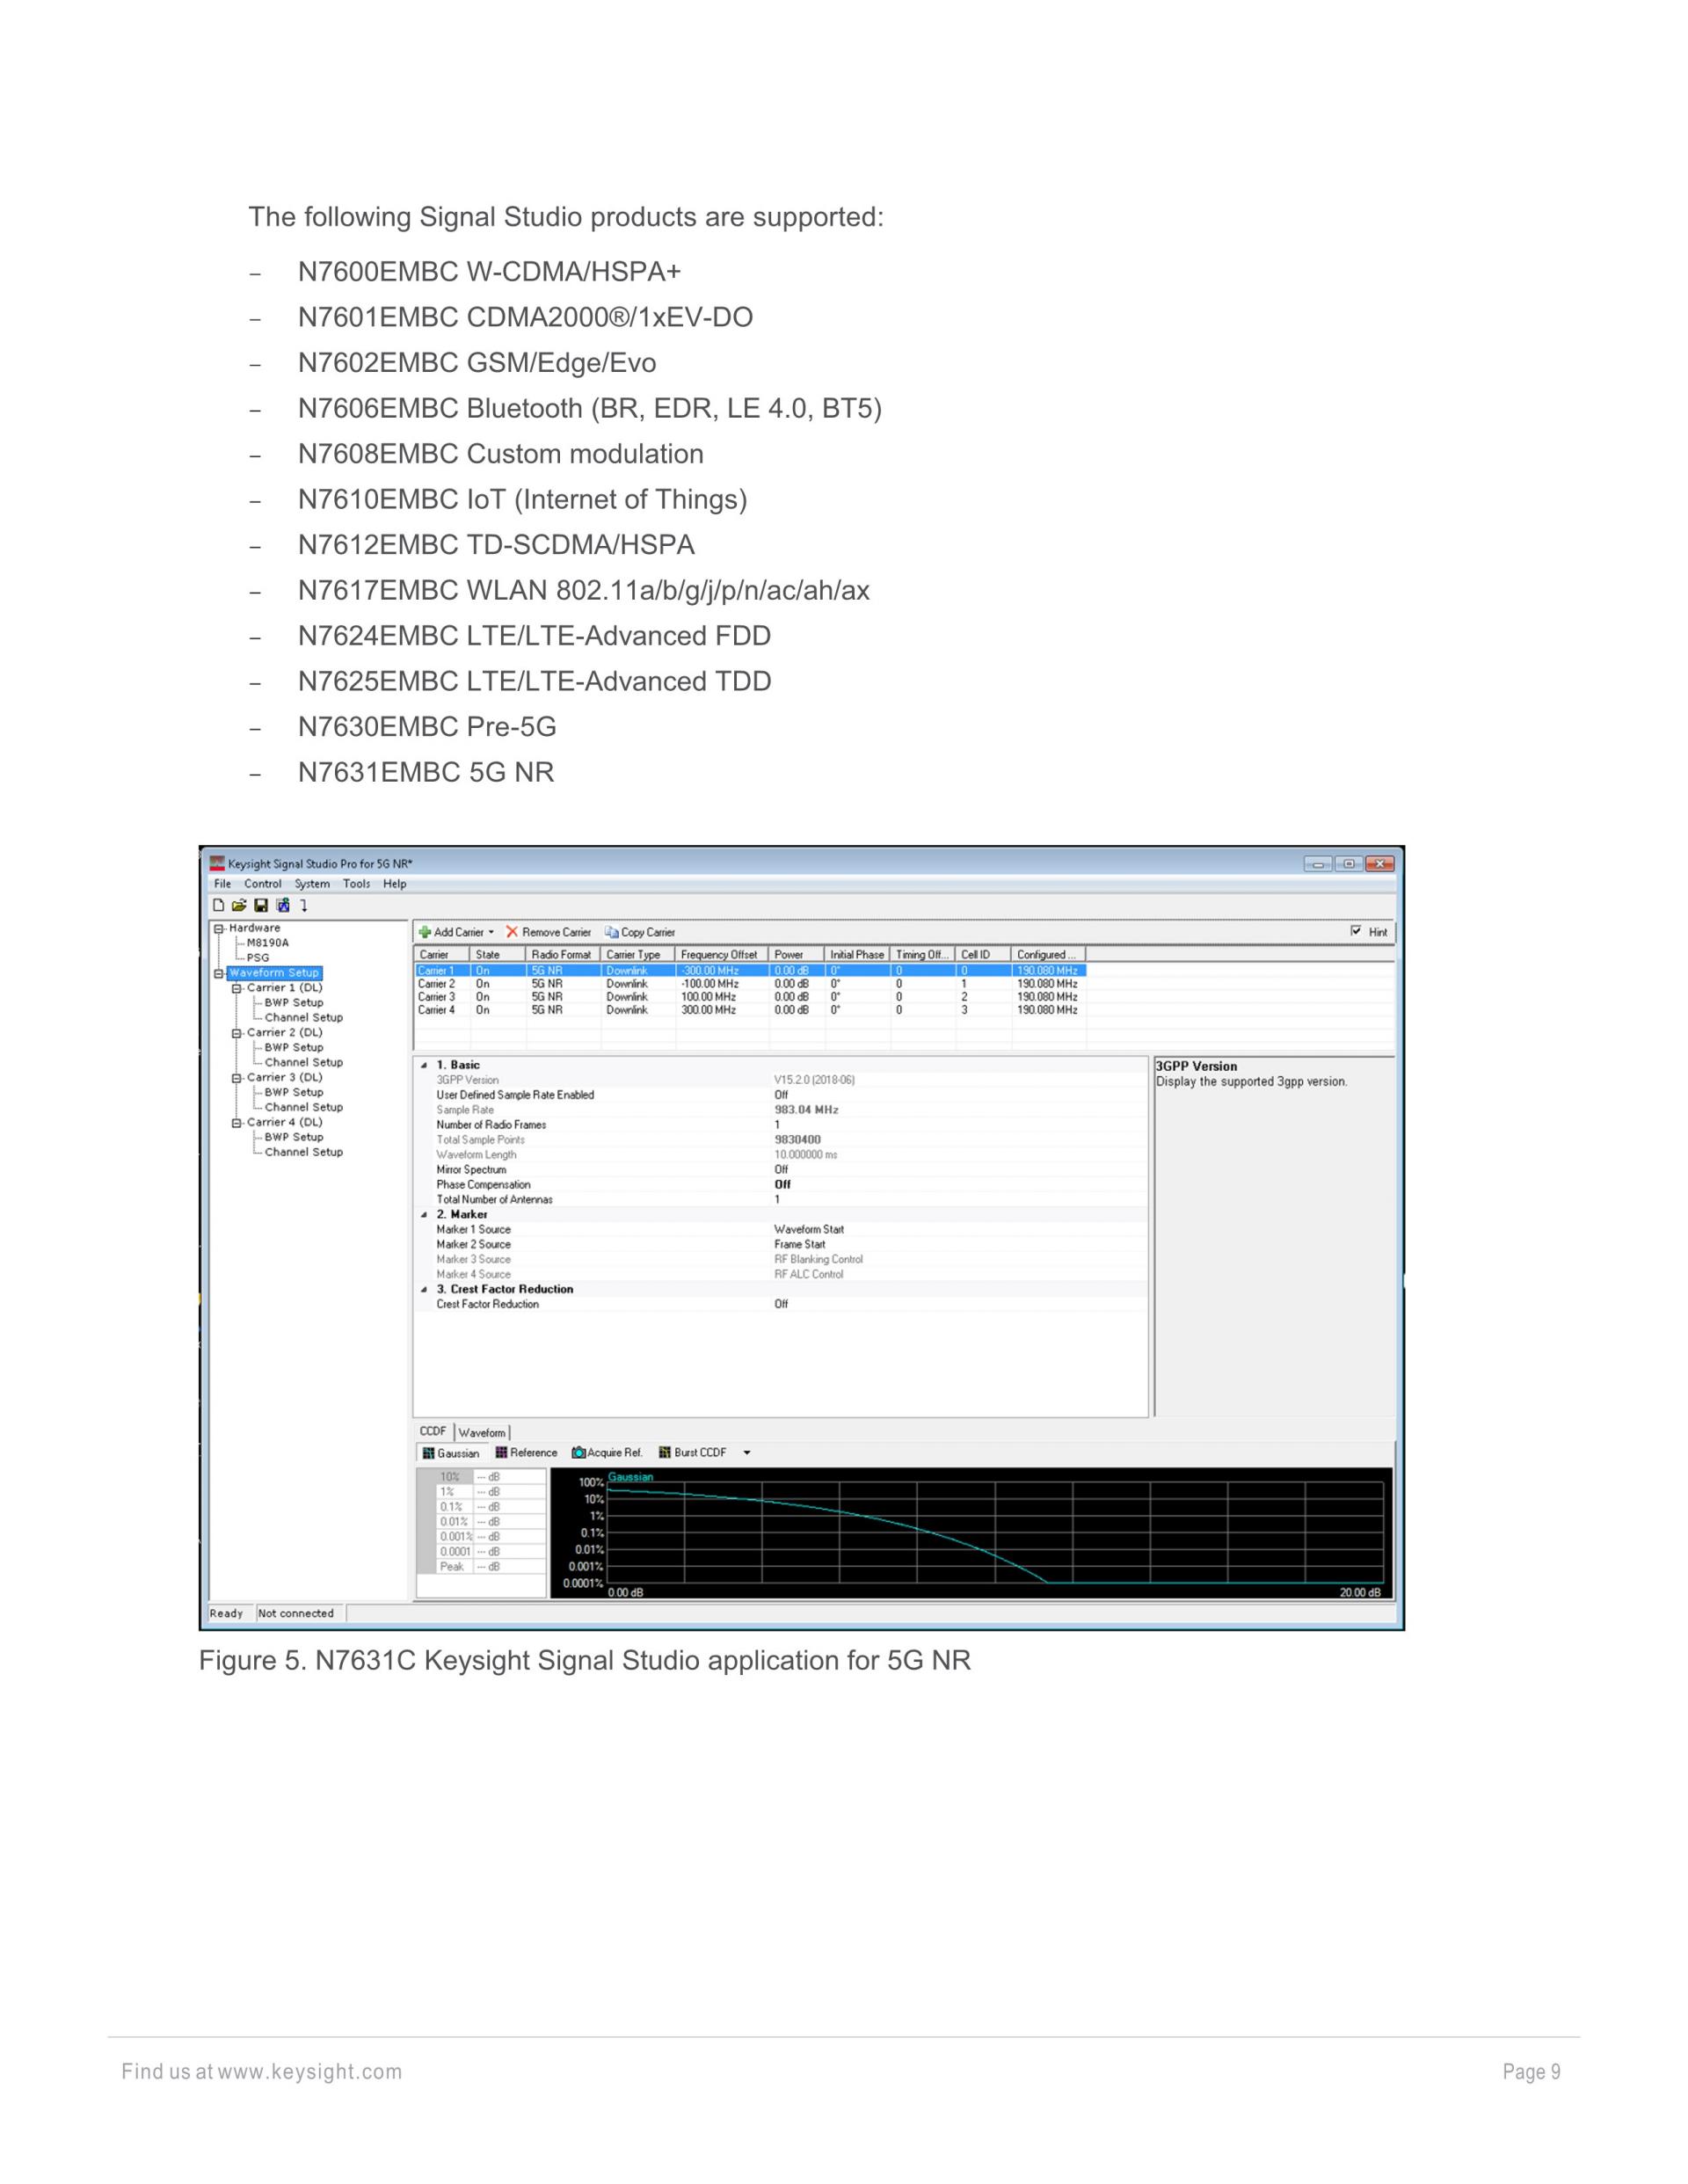Collapse the Hardware tree node

(218, 929)
